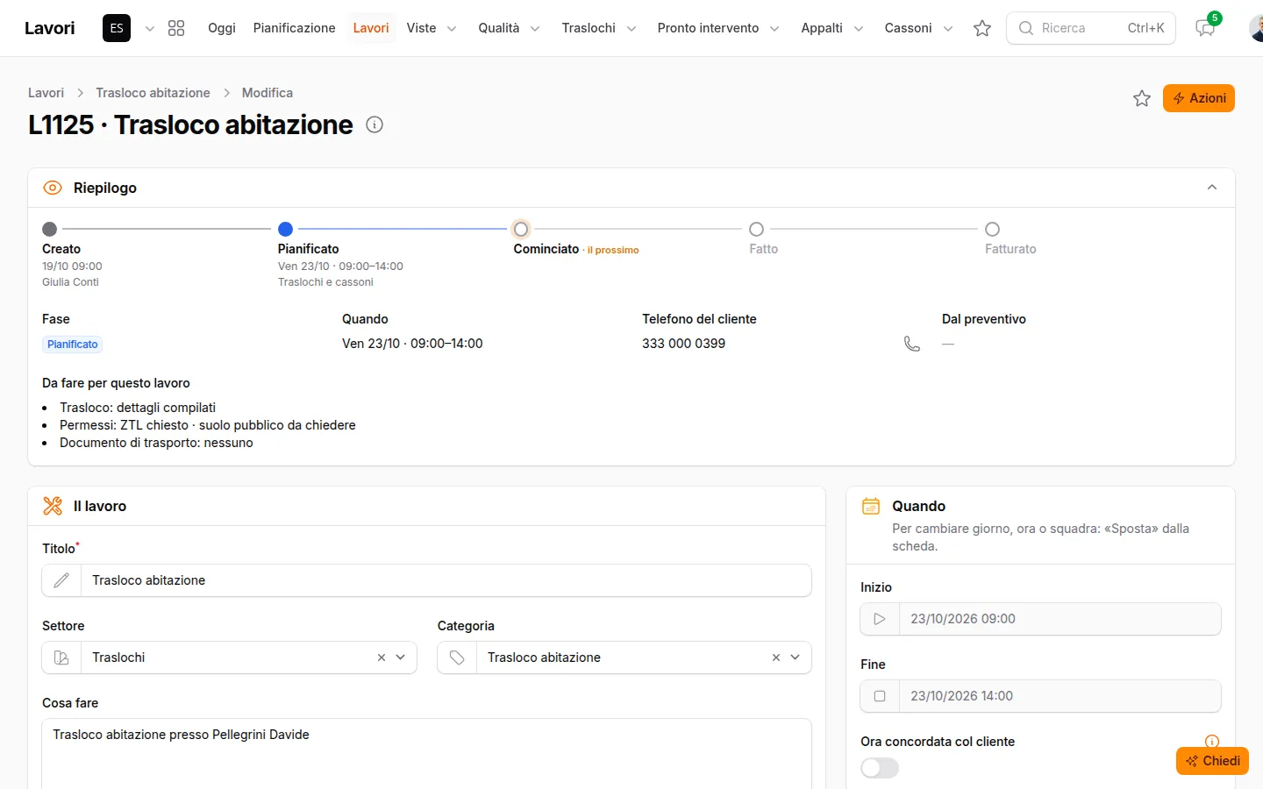Click into the Cosa fare textarea

426,754
